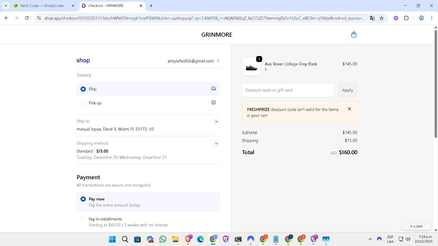
Task: Open Terminal from taskbar
Action: (238, 239)
